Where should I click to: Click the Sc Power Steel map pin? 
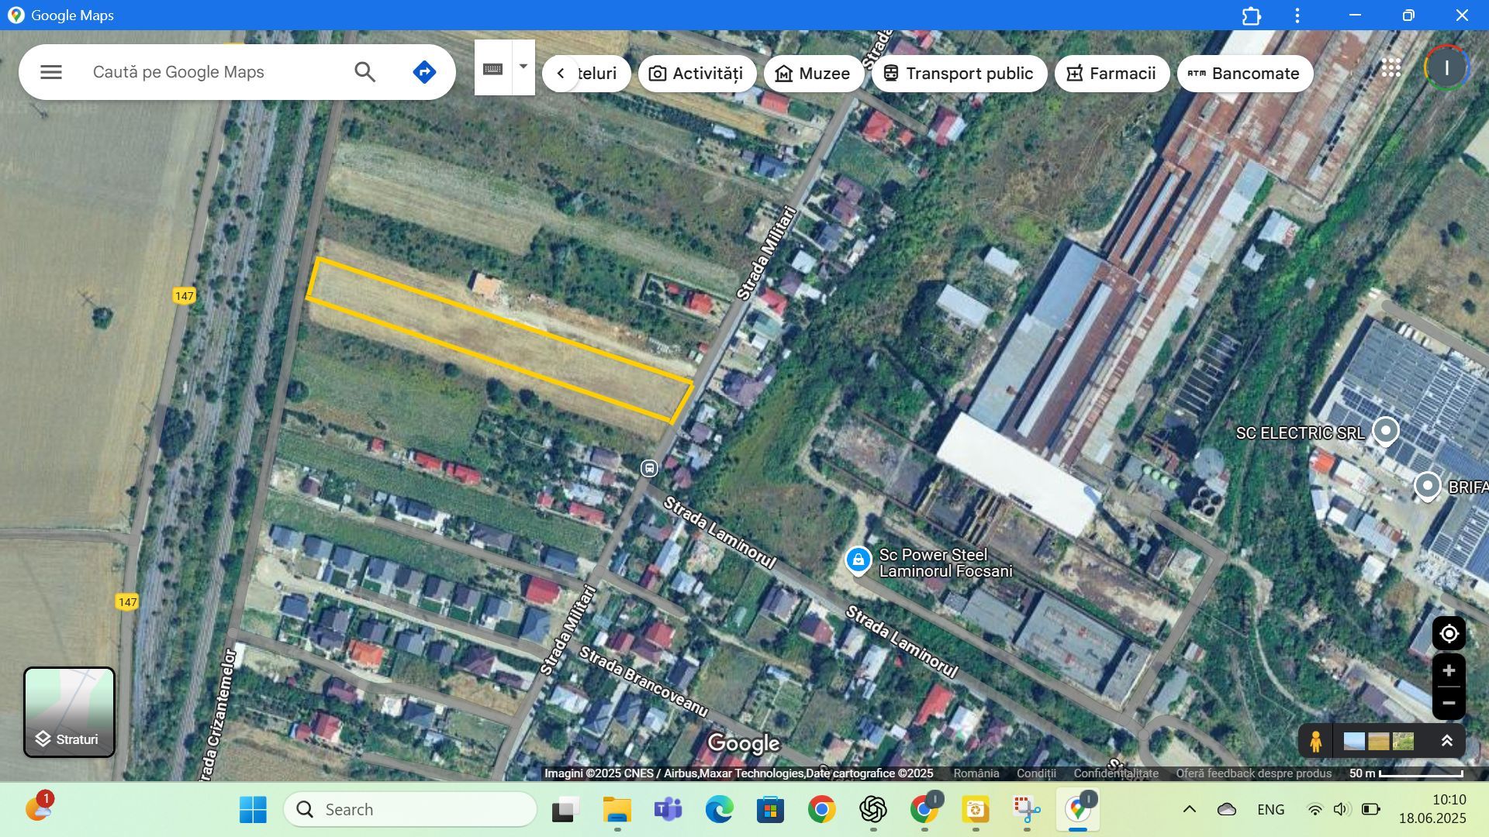click(858, 560)
